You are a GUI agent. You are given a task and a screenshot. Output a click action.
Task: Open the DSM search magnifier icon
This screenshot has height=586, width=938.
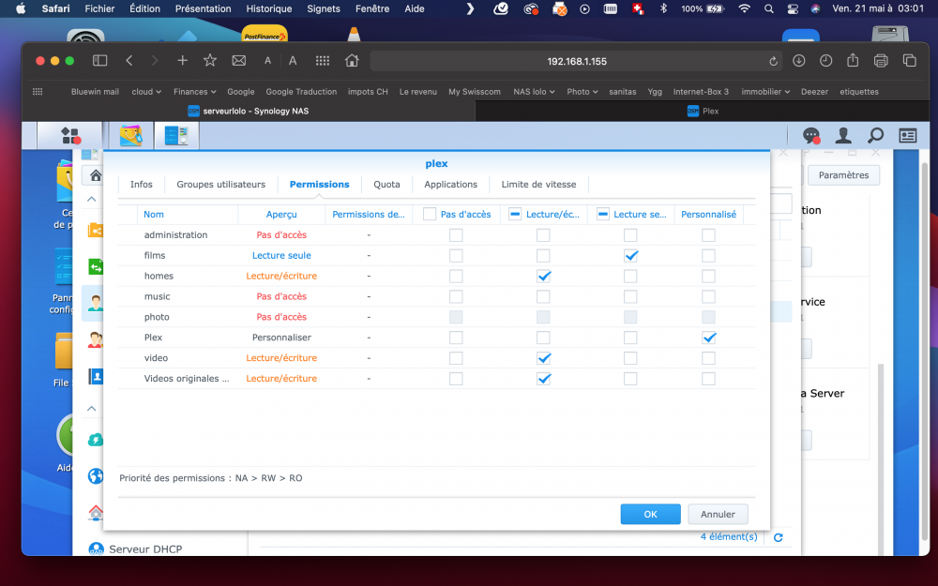click(x=875, y=136)
